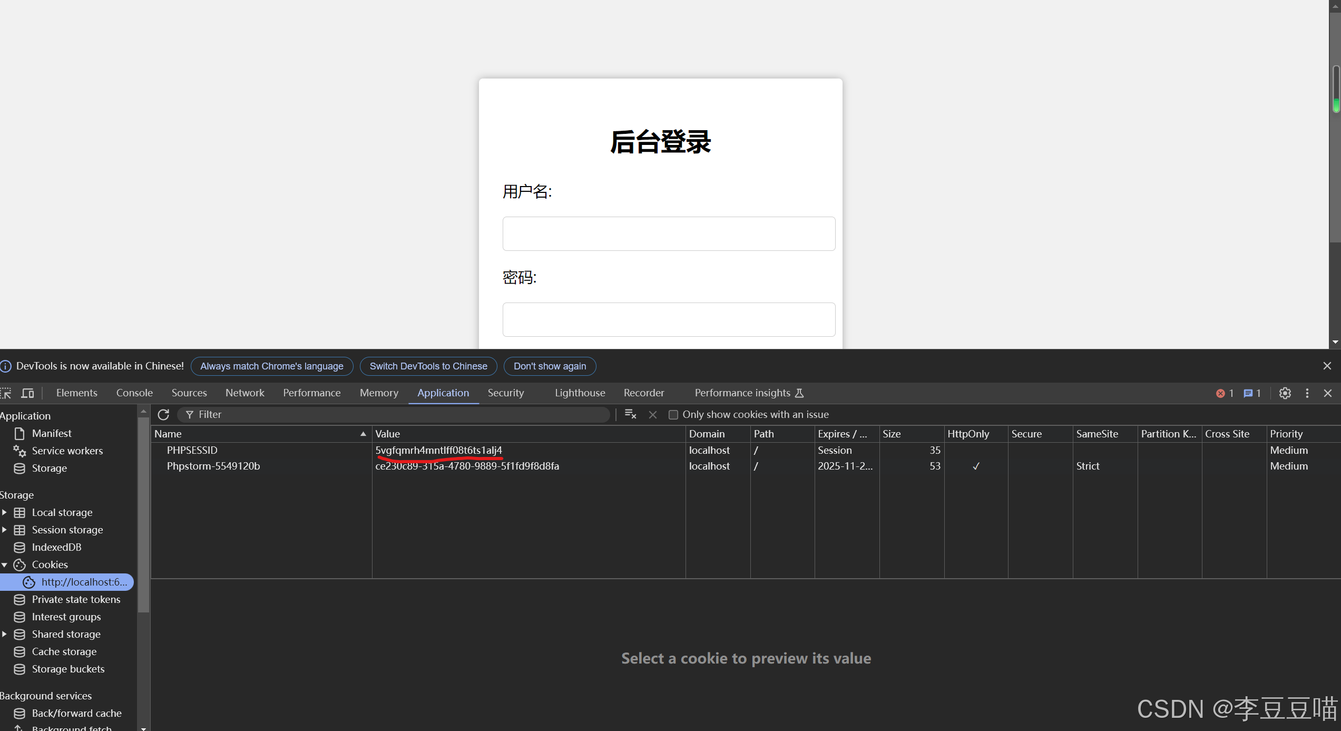
Task: Toggle the device emulation icon
Action: point(27,393)
